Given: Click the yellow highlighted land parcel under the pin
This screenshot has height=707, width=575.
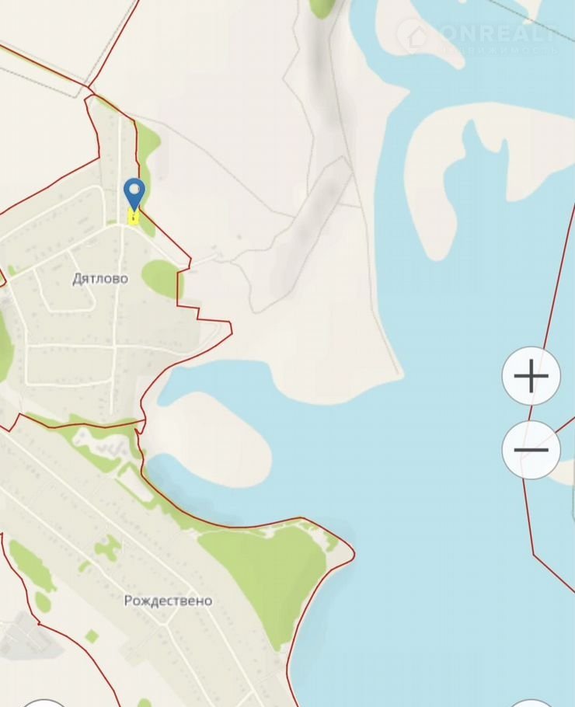Looking at the screenshot, I should [x=134, y=218].
